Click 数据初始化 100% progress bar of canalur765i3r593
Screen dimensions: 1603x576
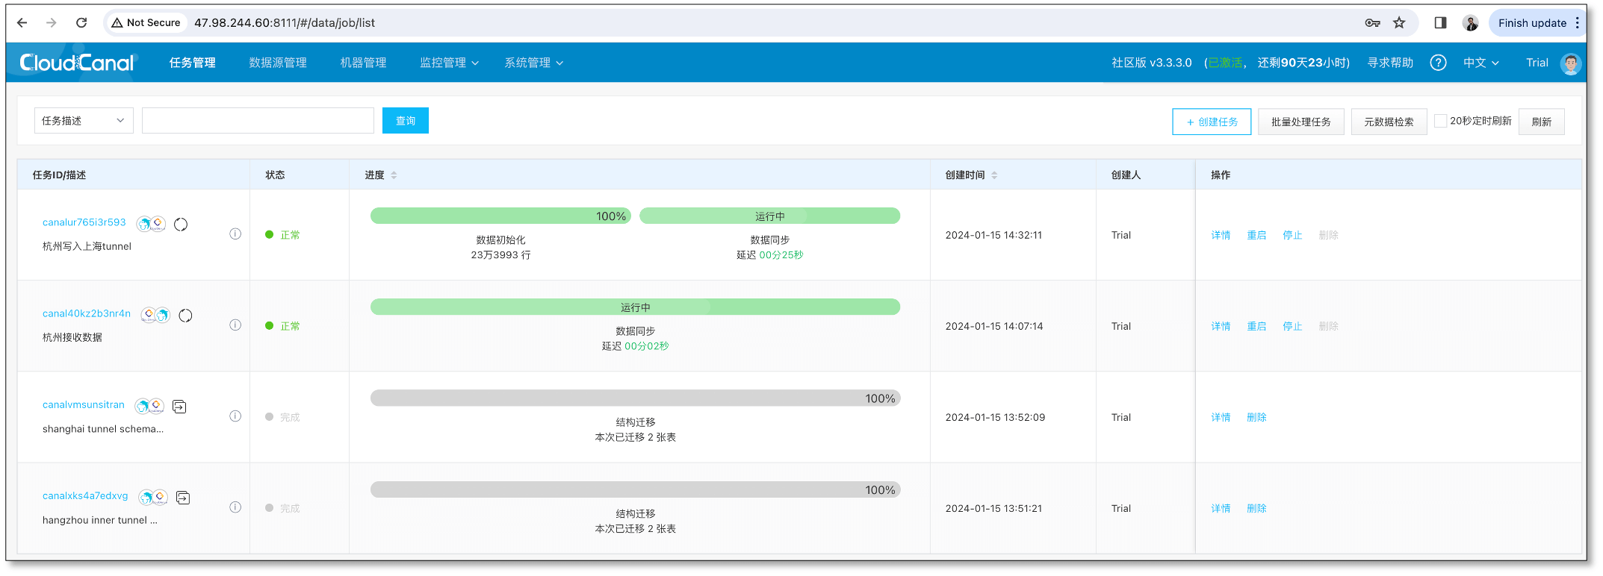point(500,216)
